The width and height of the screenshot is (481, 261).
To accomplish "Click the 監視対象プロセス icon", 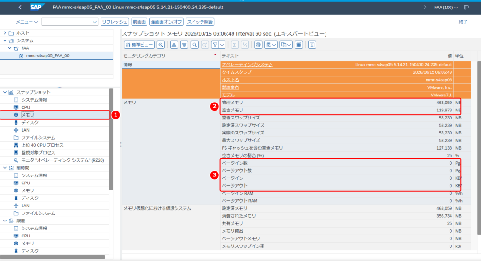I will [16, 153].
